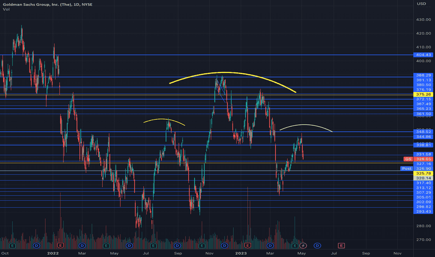Click the red 328.65 current price label
435x257 pixels.
[x=423, y=159]
